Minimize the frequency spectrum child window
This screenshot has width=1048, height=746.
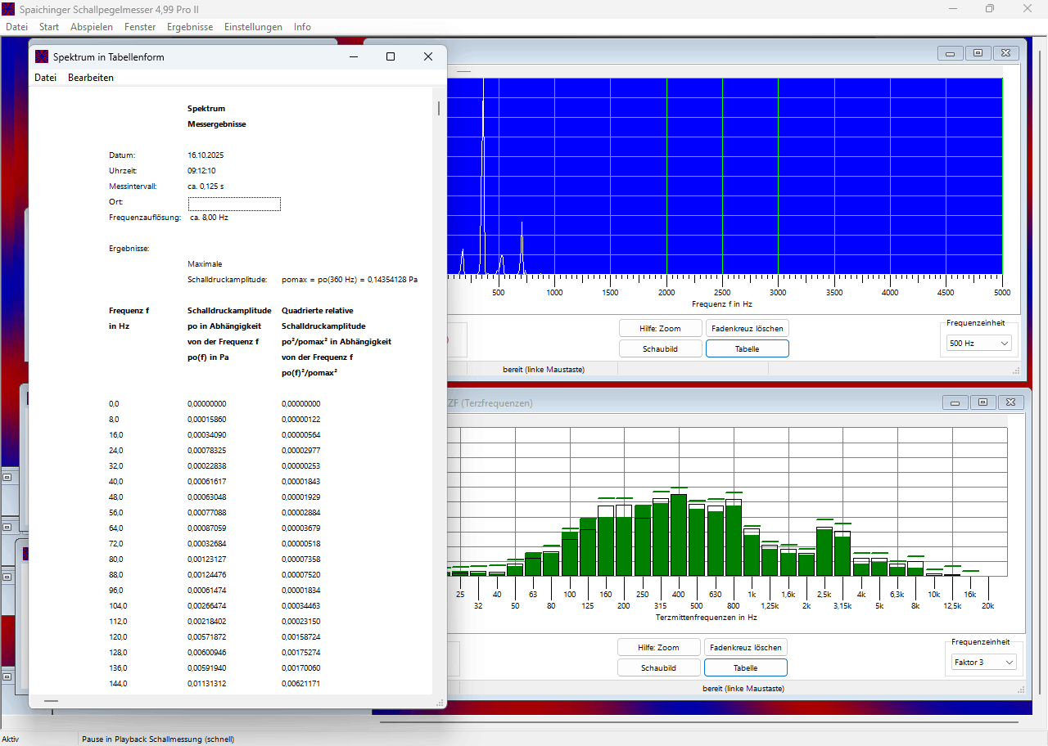(x=951, y=53)
